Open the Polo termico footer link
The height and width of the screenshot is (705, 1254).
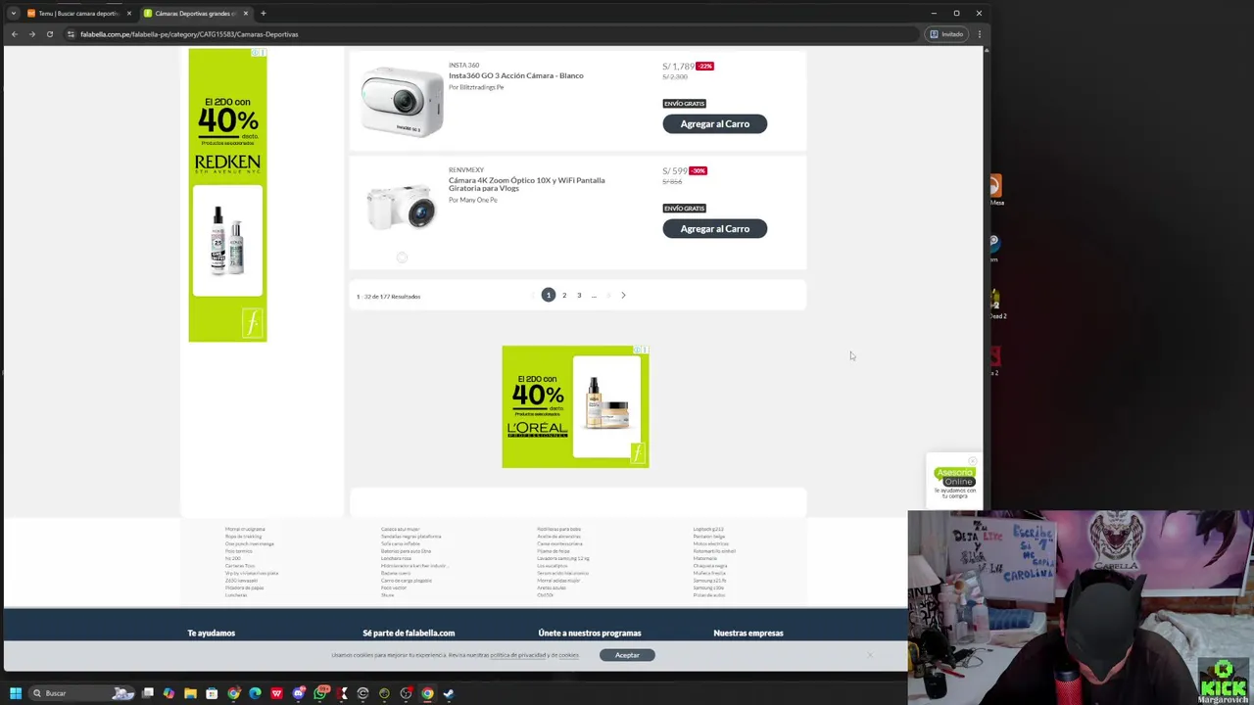(238, 551)
